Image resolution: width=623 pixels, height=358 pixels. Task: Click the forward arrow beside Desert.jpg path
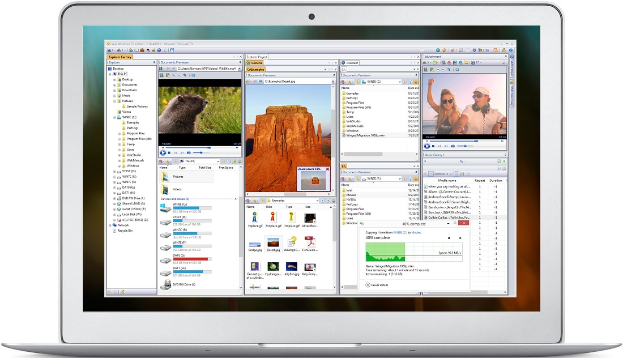(260, 82)
